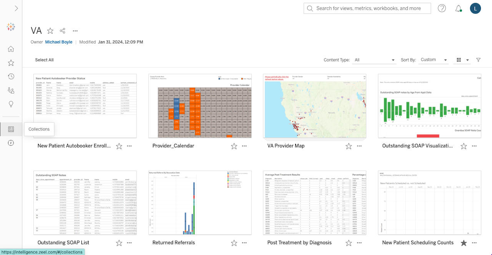
Task: Open the Returned Referrals thumbnail
Action: 200,203
